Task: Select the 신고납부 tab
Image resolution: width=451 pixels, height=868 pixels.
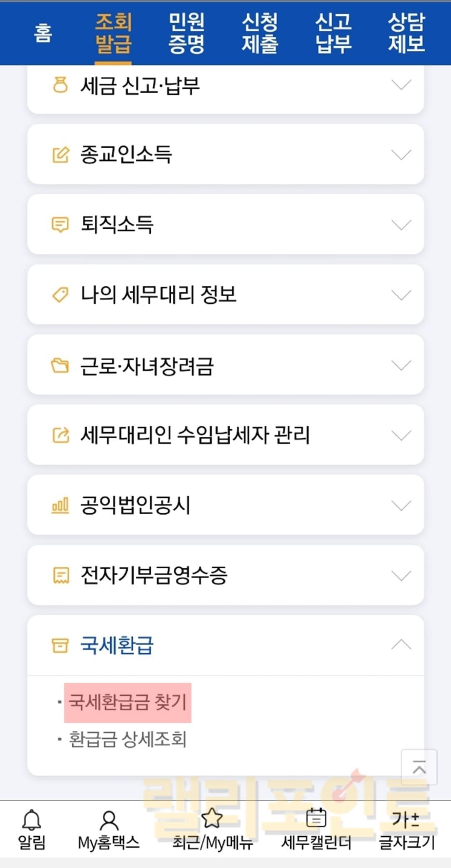Action: pos(333,33)
